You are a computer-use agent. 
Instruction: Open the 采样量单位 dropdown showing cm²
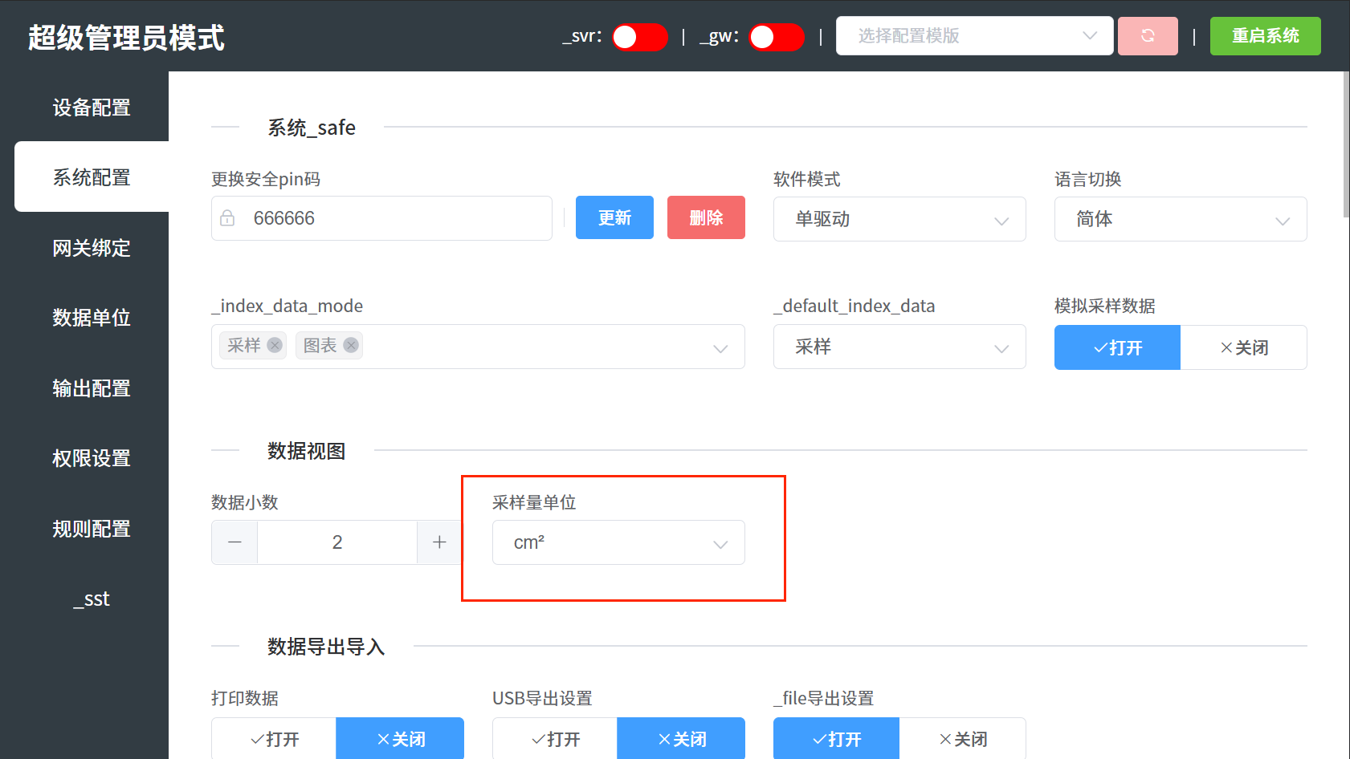(618, 543)
